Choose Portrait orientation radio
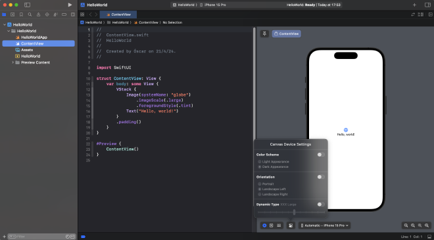The height and width of the screenshot is (240, 434). tap(259, 184)
